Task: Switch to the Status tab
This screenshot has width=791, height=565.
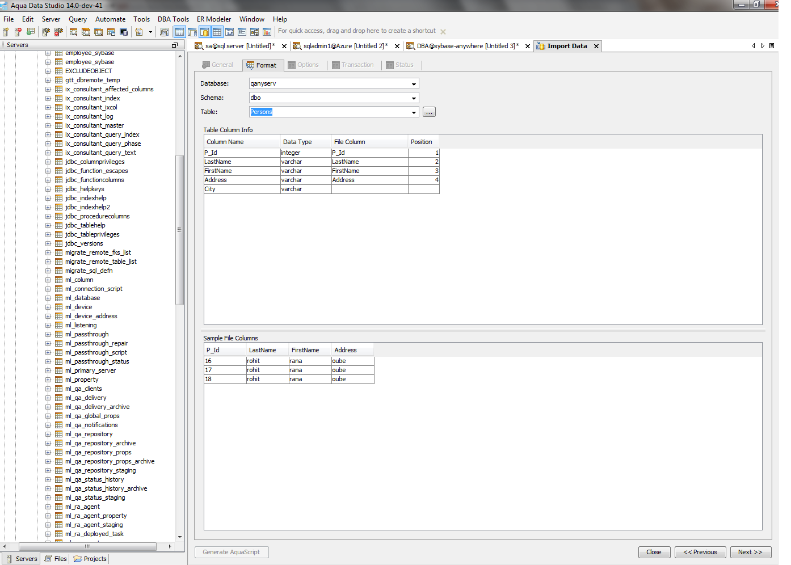Action: tap(400, 65)
